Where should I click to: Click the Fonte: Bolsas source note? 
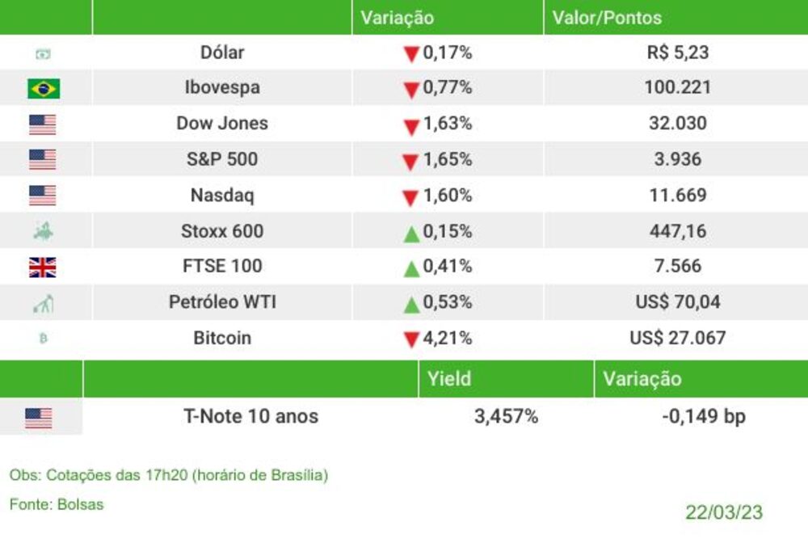coord(57,504)
